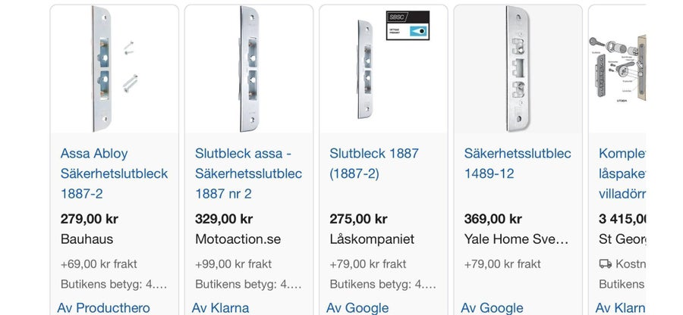Click the Motoaction.se strike plate image
Viewport: 683px width, 315px height.
(x=249, y=69)
